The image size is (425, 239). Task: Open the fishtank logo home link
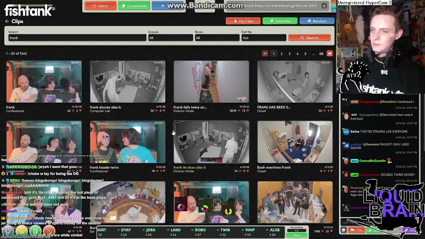[30, 11]
